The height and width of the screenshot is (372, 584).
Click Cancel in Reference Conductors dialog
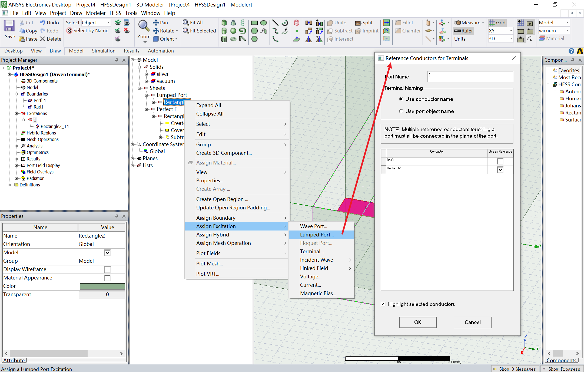point(472,322)
